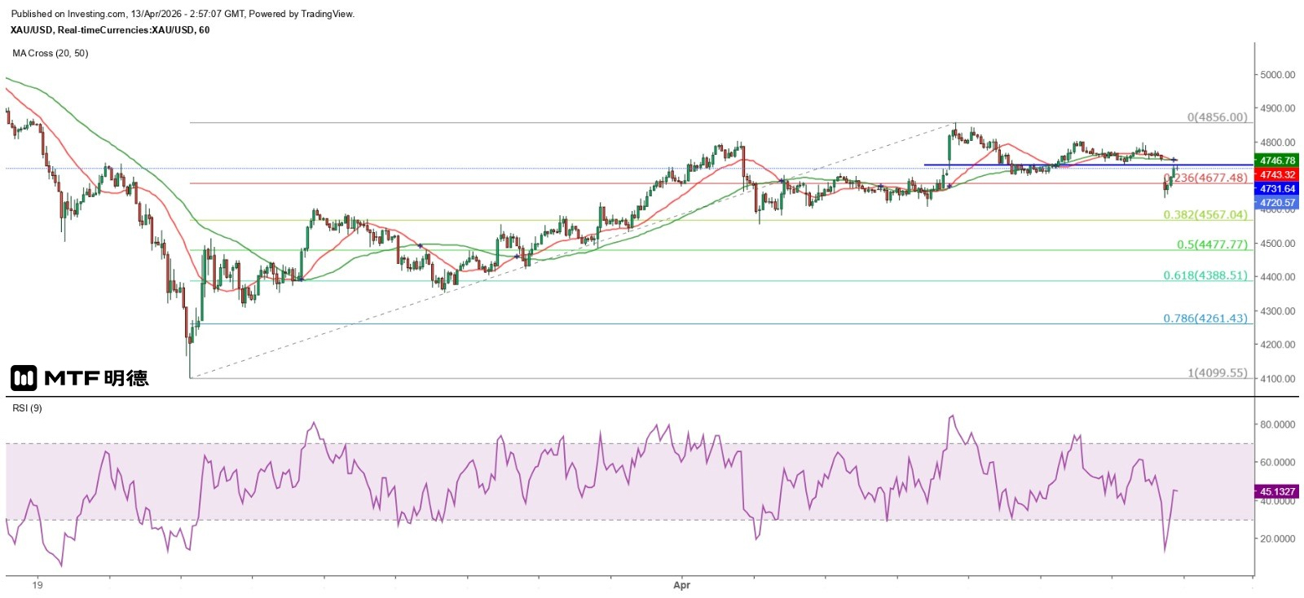Image resolution: width=1304 pixels, height=598 pixels.
Task: Click the 19 date marker on time axis
Action: coord(37,585)
